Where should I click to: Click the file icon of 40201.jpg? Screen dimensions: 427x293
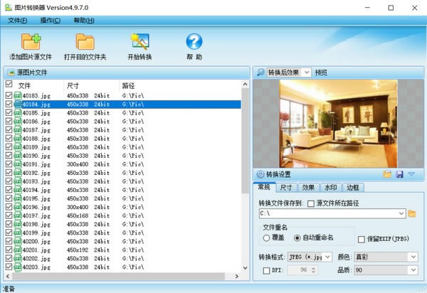pos(18,250)
